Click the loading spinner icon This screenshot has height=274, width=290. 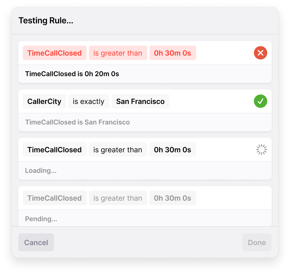(x=261, y=150)
